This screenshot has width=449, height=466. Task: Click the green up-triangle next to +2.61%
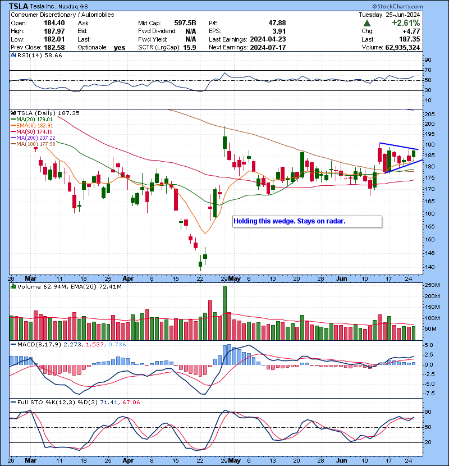tap(367, 23)
